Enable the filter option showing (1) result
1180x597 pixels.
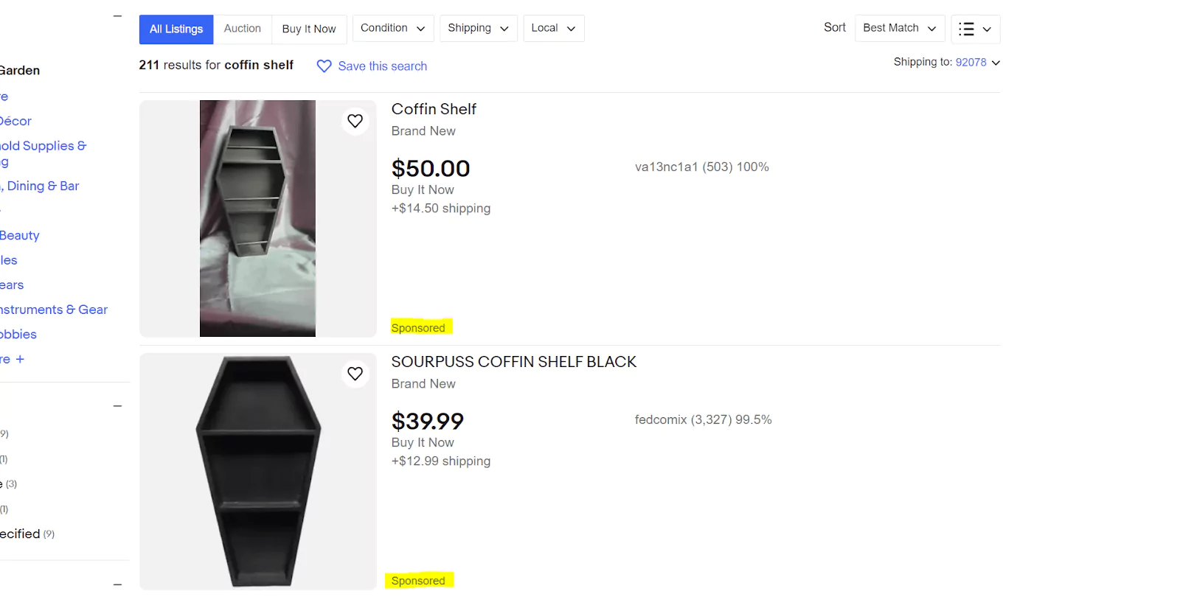4,458
